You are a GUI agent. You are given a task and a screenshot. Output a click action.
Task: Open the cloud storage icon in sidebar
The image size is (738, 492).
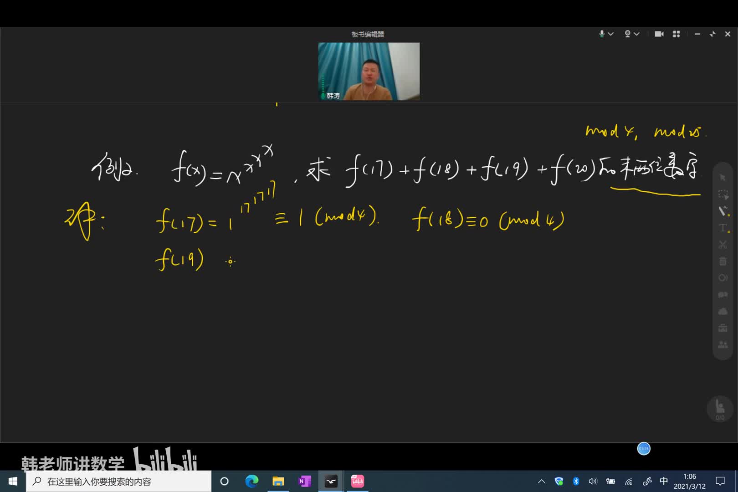[723, 312]
